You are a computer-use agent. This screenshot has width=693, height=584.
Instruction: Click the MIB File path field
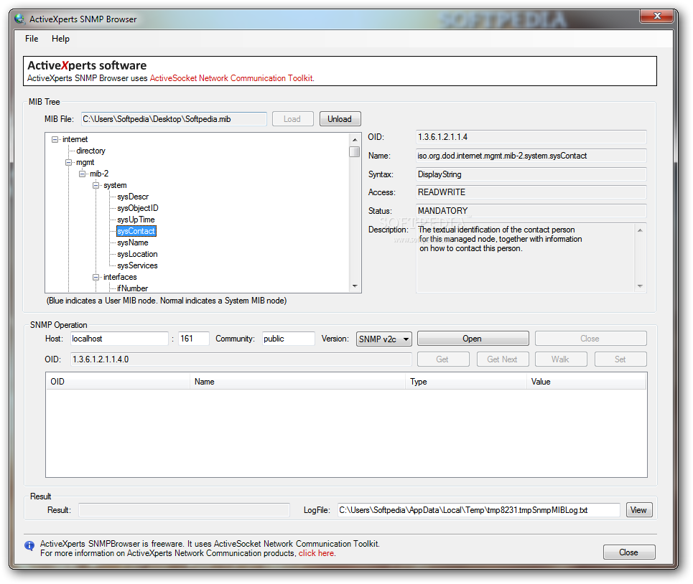pos(174,119)
